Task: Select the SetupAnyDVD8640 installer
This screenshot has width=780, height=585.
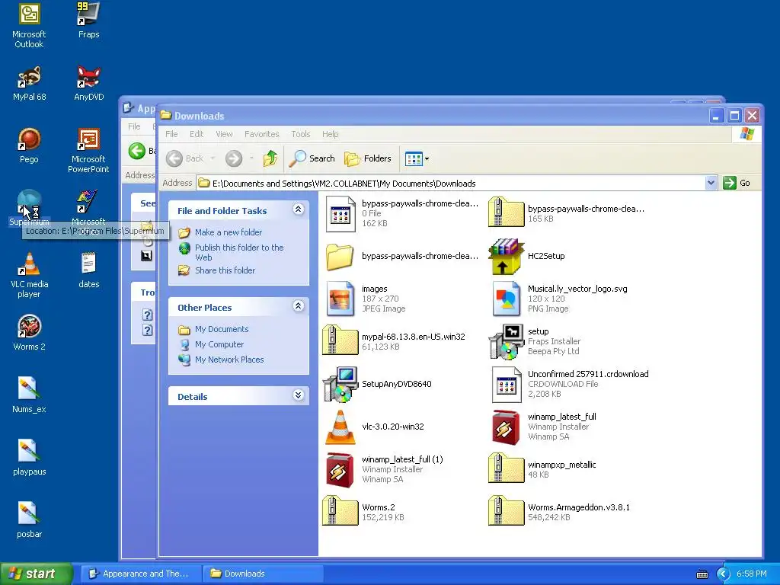Action: coord(377,384)
